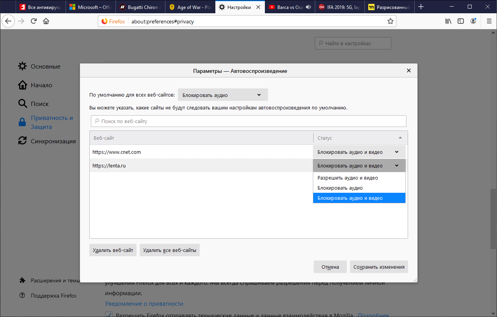Select the https://www.cnet.com row

(201, 152)
